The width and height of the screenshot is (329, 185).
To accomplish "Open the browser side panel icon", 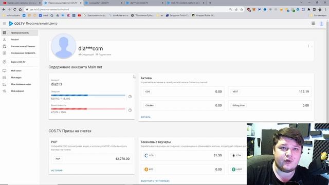I will click(314, 9).
